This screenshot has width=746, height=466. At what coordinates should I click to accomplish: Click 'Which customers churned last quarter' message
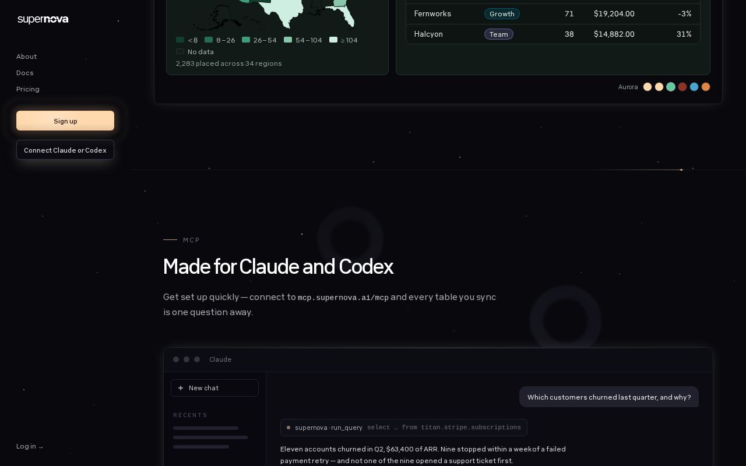(x=609, y=397)
